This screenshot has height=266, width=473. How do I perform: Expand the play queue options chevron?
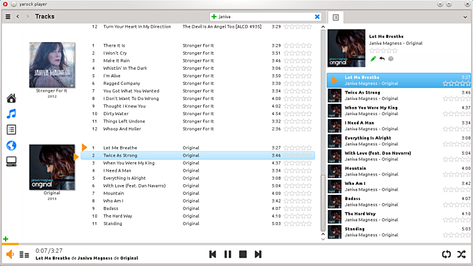click(464, 17)
